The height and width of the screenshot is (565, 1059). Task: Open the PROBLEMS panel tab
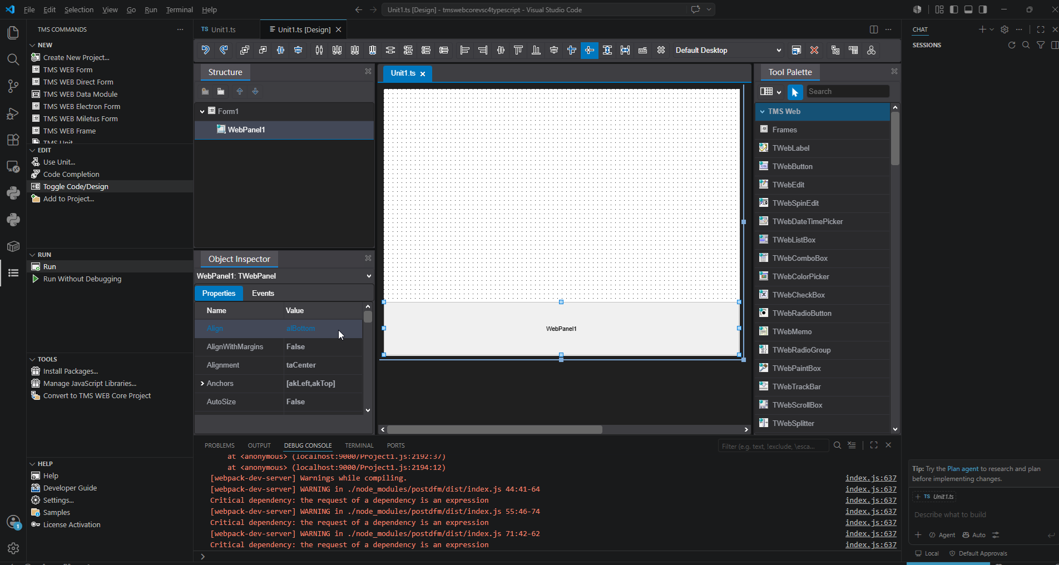pyautogui.click(x=219, y=445)
